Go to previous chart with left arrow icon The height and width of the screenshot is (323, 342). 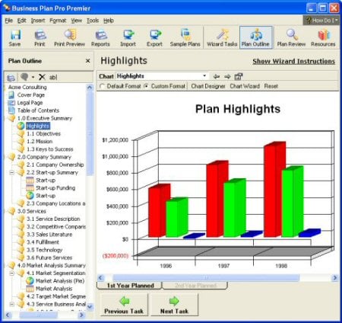[x=217, y=76]
